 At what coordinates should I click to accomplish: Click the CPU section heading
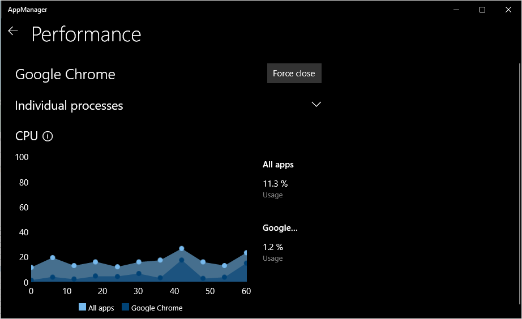[x=27, y=136]
